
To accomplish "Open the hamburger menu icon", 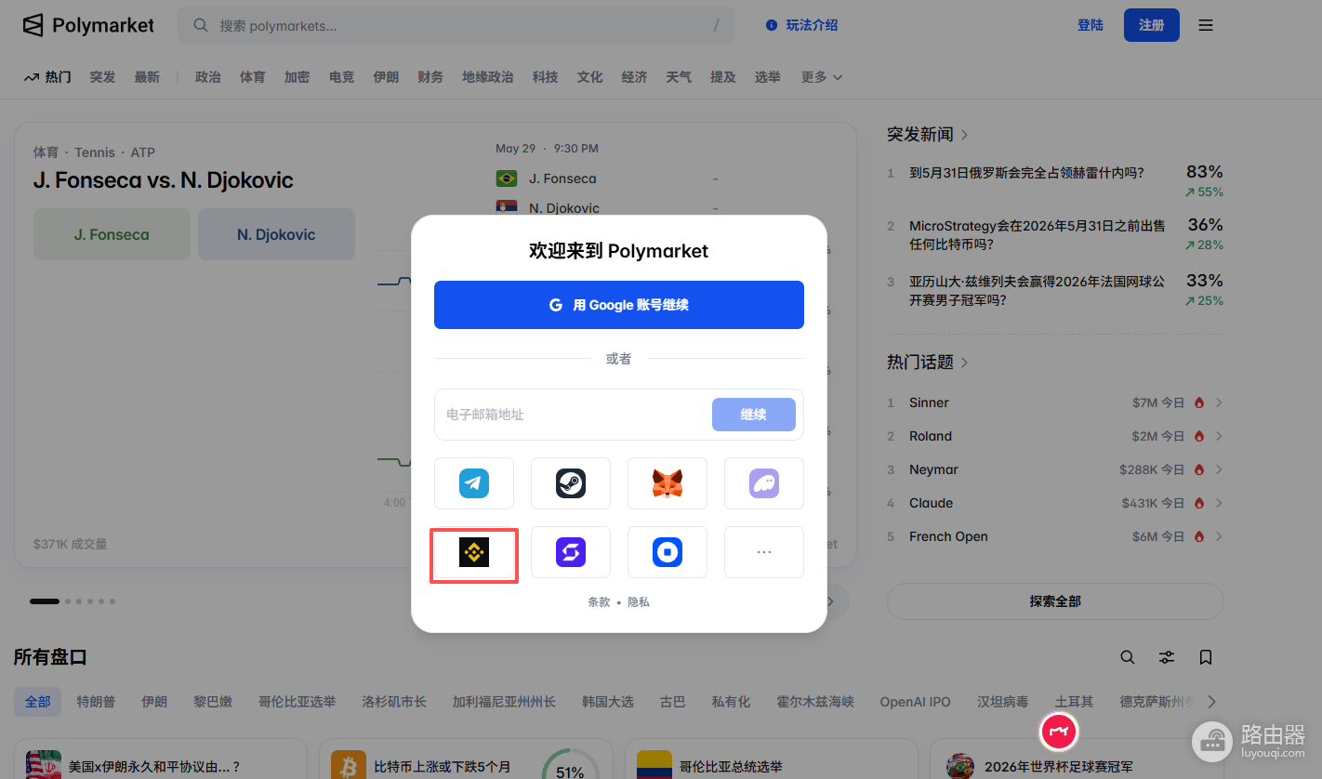I will click(1206, 25).
